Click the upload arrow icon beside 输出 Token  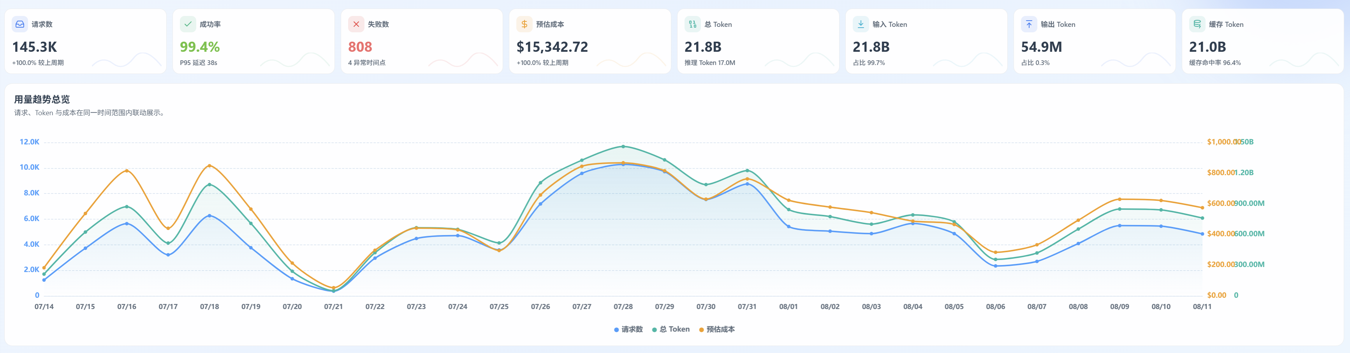(x=1029, y=24)
